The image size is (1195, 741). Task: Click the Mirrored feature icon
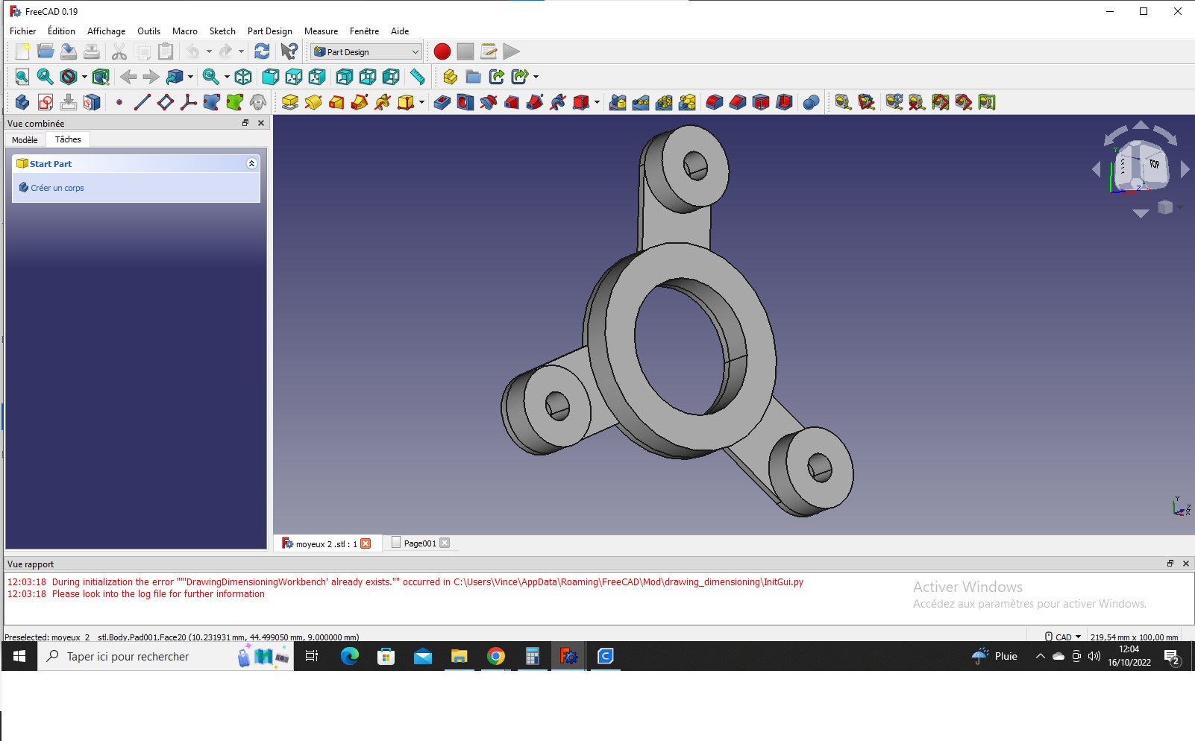point(618,102)
